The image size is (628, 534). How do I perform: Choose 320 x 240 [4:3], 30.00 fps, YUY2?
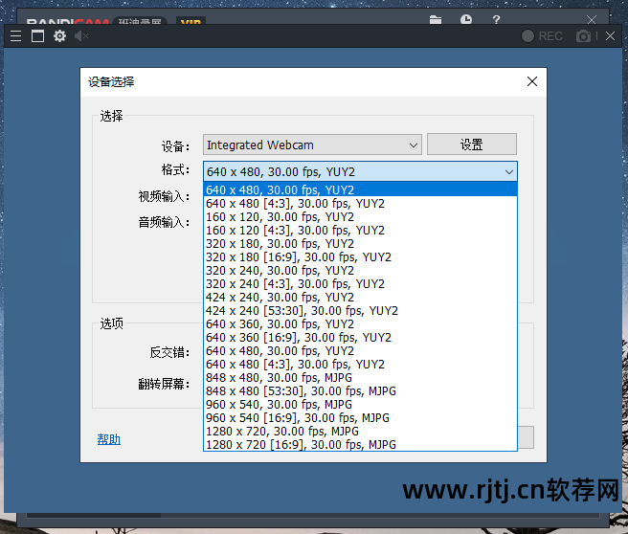pos(361,284)
